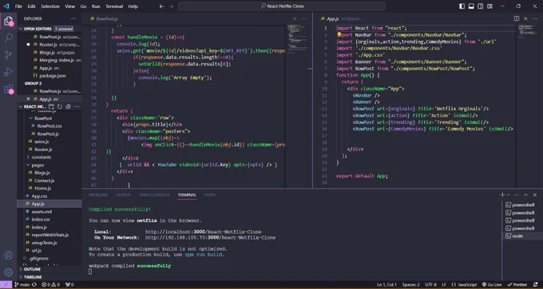Click Ln 1, Col 1 in status bar

point(386,284)
